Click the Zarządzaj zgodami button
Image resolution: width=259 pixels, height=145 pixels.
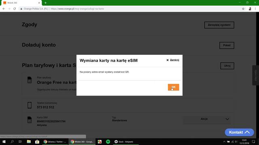click(219, 25)
